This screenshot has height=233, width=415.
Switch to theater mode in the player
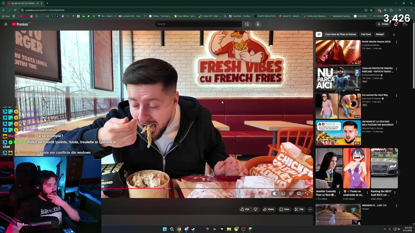point(299,194)
